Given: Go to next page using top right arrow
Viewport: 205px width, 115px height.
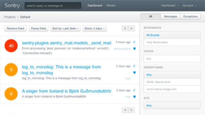Looking at the screenshot, I should pyautogui.click(x=132, y=28).
